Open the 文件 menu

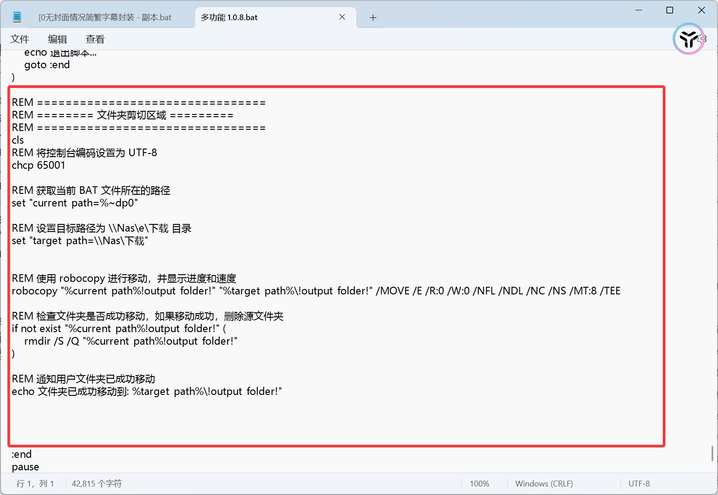click(20, 39)
